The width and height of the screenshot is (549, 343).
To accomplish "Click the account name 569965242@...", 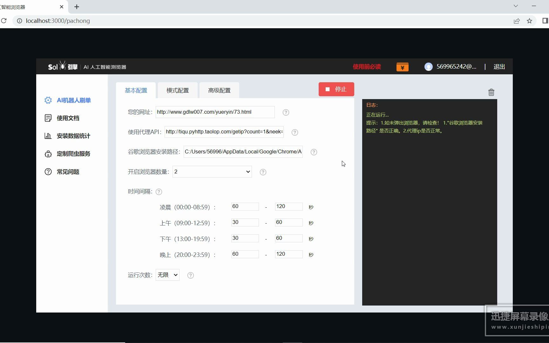I will (x=456, y=67).
